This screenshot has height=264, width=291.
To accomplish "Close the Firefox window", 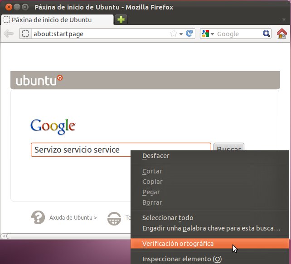I will (x=9, y=7).
